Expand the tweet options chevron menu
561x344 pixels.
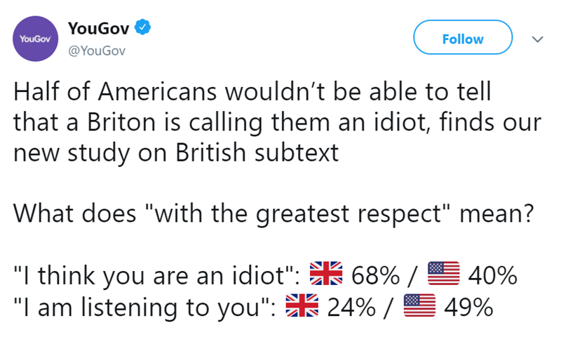(537, 39)
